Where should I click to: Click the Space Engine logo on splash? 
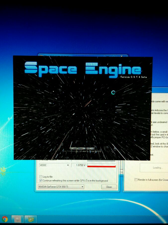pyautogui.click(x=83, y=69)
